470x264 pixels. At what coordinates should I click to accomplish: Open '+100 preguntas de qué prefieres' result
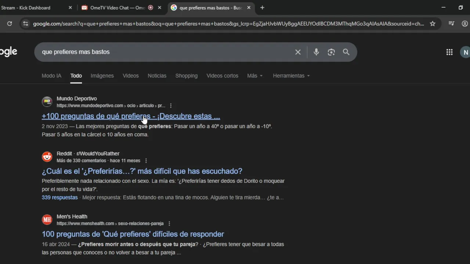pos(131,116)
